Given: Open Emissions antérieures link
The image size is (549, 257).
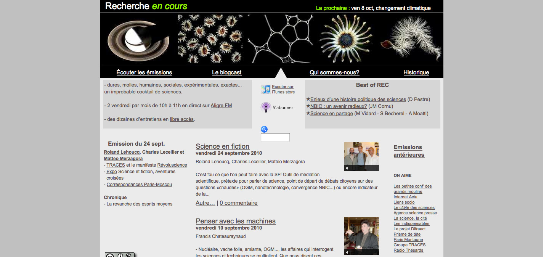Looking at the screenshot, I should pyautogui.click(x=409, y=151).
